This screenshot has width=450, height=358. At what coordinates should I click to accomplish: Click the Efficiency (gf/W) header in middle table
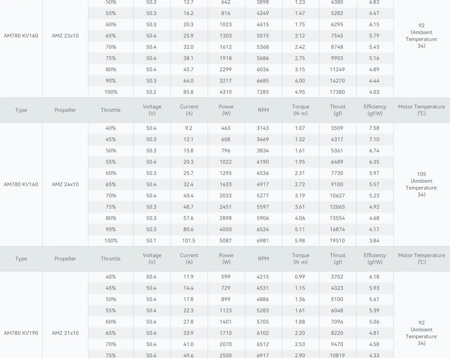coord(375,110)
